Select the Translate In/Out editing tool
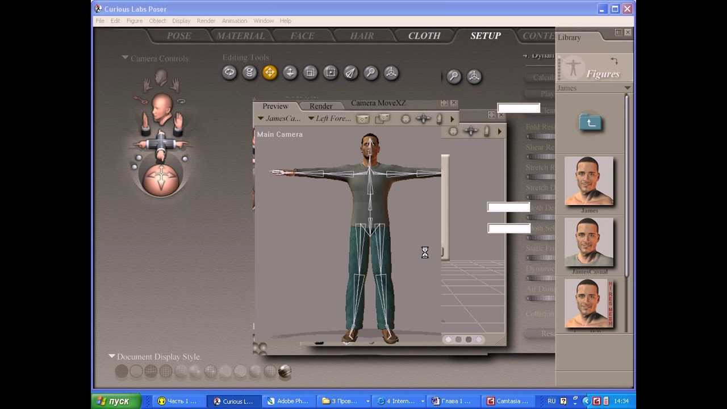Viewport: 727px width, 409px height. (x=290, y=72)
